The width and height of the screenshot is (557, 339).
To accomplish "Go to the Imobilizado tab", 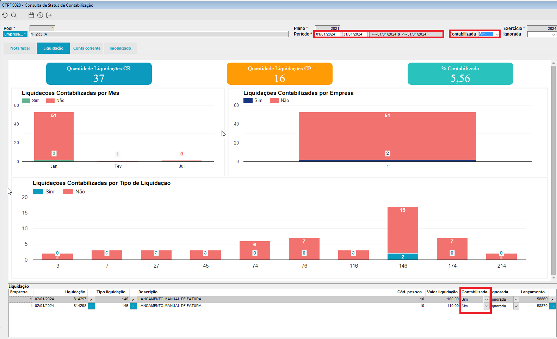I will 120,48.
